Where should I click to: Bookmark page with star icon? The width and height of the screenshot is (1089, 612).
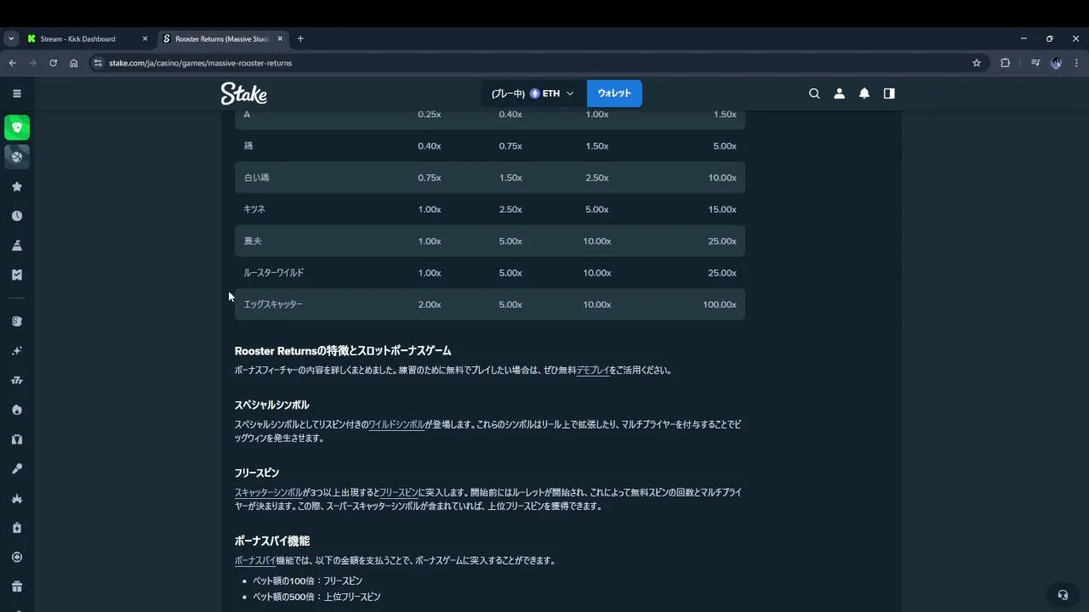pyautogui.click(x=977, y=63)
